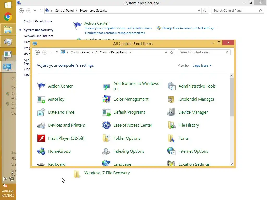Open recent locations dropdown in System and Security window
Viewport: 267px width, 200px height.
coord(35,11)
